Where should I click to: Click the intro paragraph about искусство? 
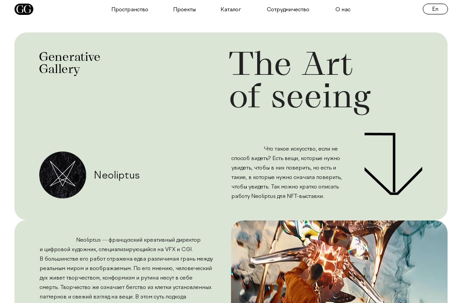[x=286, y=172]
